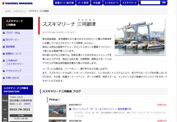The width and height of the screenshot is (177, 122).
Task: Go to スズキマリーナ breadcrumb link
Action: pos(20,11)
